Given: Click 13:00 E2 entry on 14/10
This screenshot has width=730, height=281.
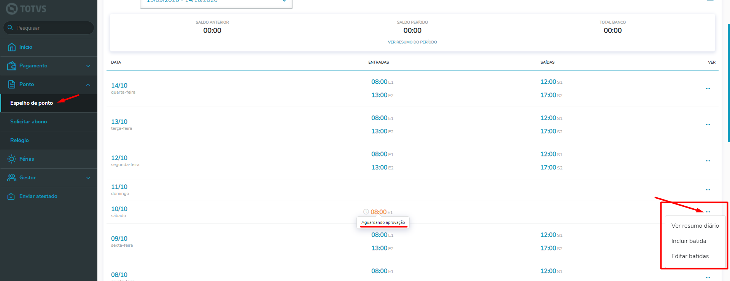Looking at the screenshot, I should [x=382, y=95].
